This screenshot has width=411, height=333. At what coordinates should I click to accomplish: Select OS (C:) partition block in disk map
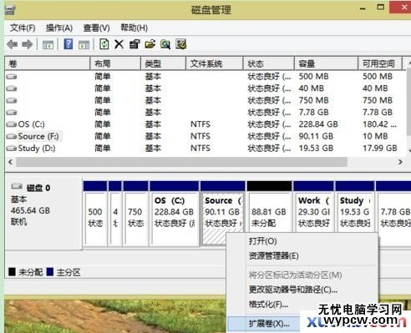pos(175,213)
